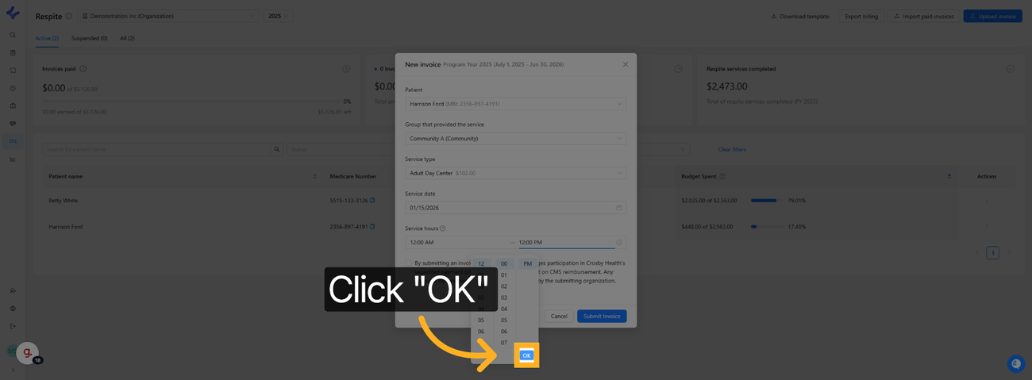Select PM in the time picker
The width and height of the screenshot is (1032, 380).
[x=528, y=264]
